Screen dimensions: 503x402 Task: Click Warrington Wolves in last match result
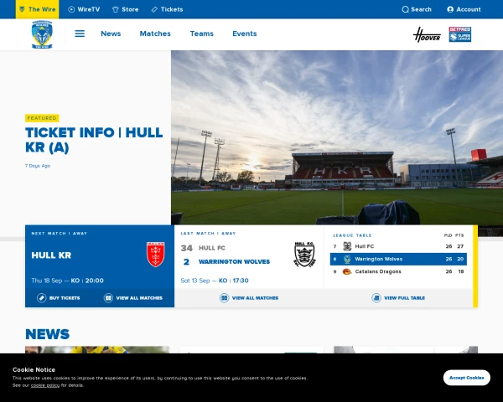[x=234, y=262]
